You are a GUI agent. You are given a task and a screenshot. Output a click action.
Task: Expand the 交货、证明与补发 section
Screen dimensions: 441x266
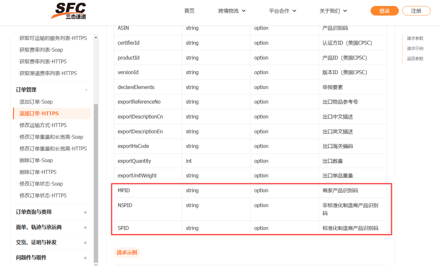pyautogui.click(x=52, y=243)
